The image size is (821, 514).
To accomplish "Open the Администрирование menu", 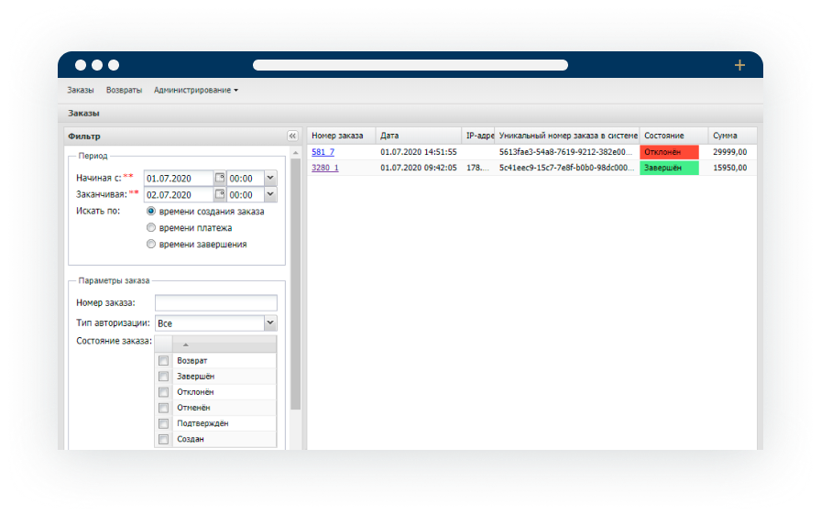I will pyautogui.click(x=195, y=91).
